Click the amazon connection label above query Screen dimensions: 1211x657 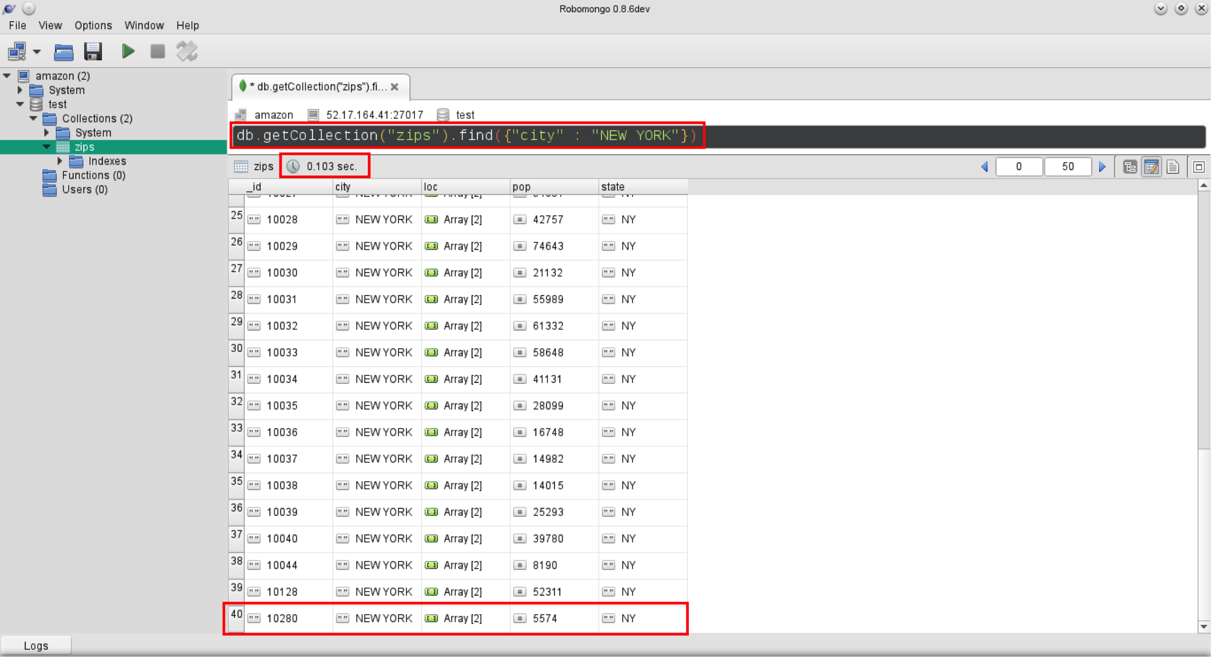274,115
